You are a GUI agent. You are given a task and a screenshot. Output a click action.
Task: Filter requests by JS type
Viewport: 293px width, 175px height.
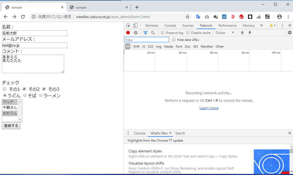coord(143,47)
